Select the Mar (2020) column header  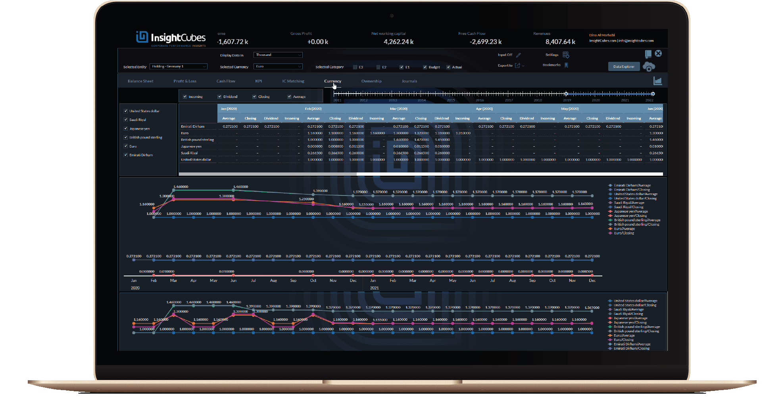pyautogui.click(x=398, y=109)
